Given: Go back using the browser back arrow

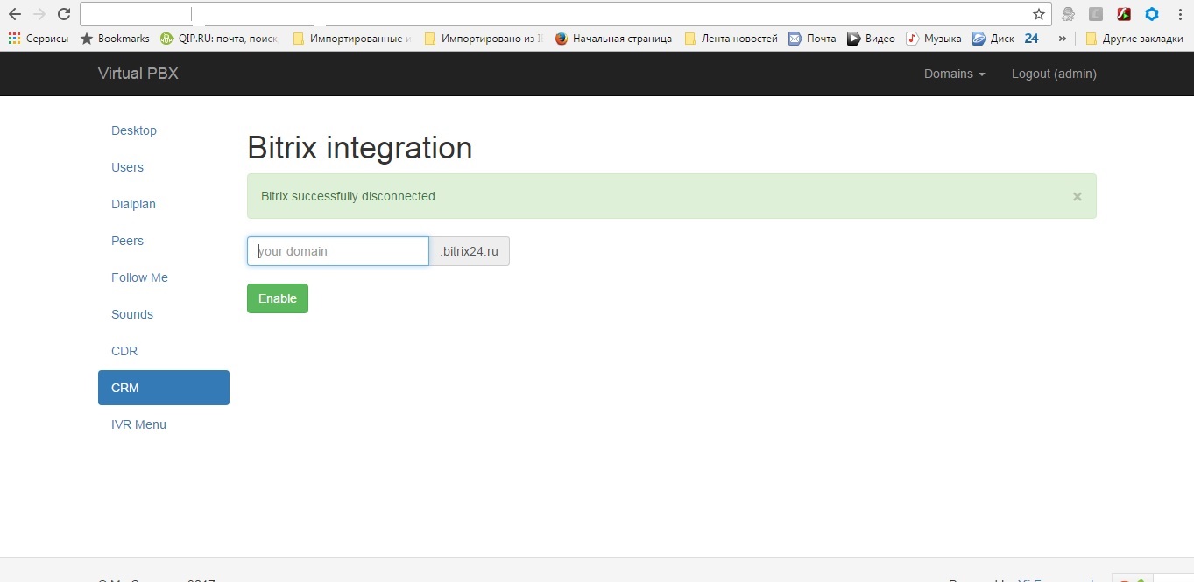Looking at the screenshot, I should (14, 14).
